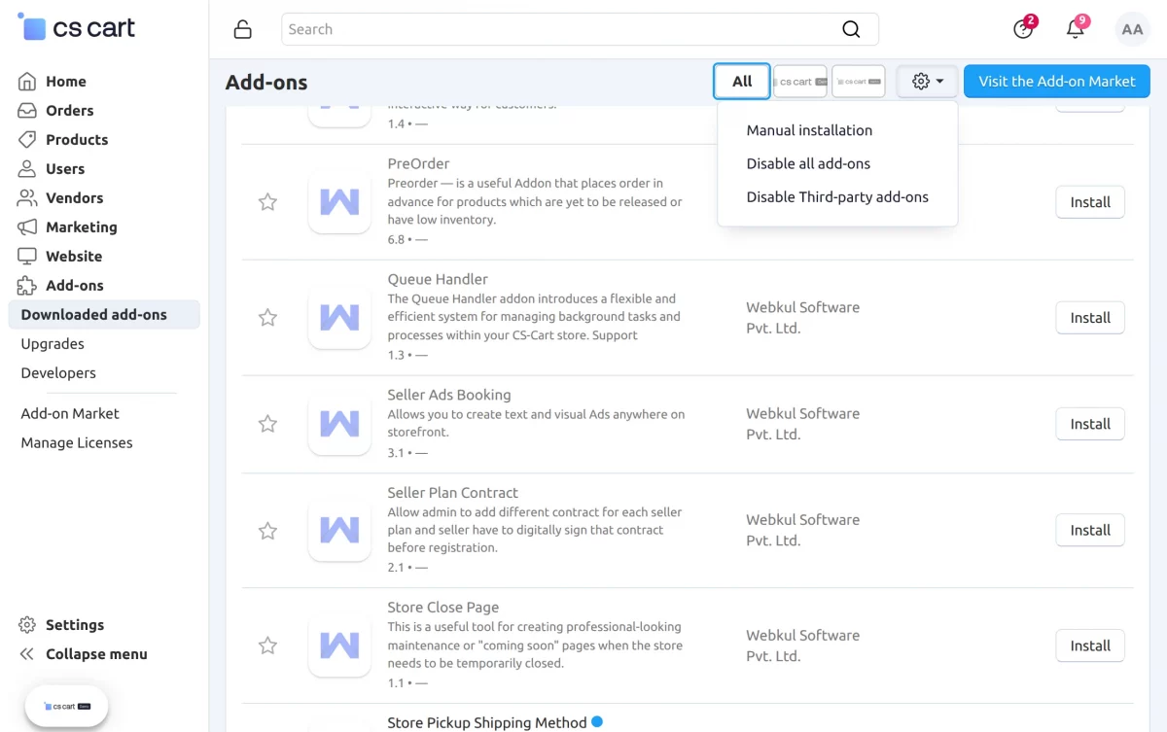Image resolution: width=1167 pixels, height=732 pixels.
Task: Mark Seller Ads Booking as a favorite with its star
Action: click(x=267, y=424)
